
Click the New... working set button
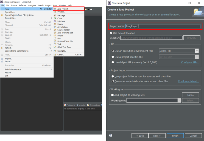[191, 95]
